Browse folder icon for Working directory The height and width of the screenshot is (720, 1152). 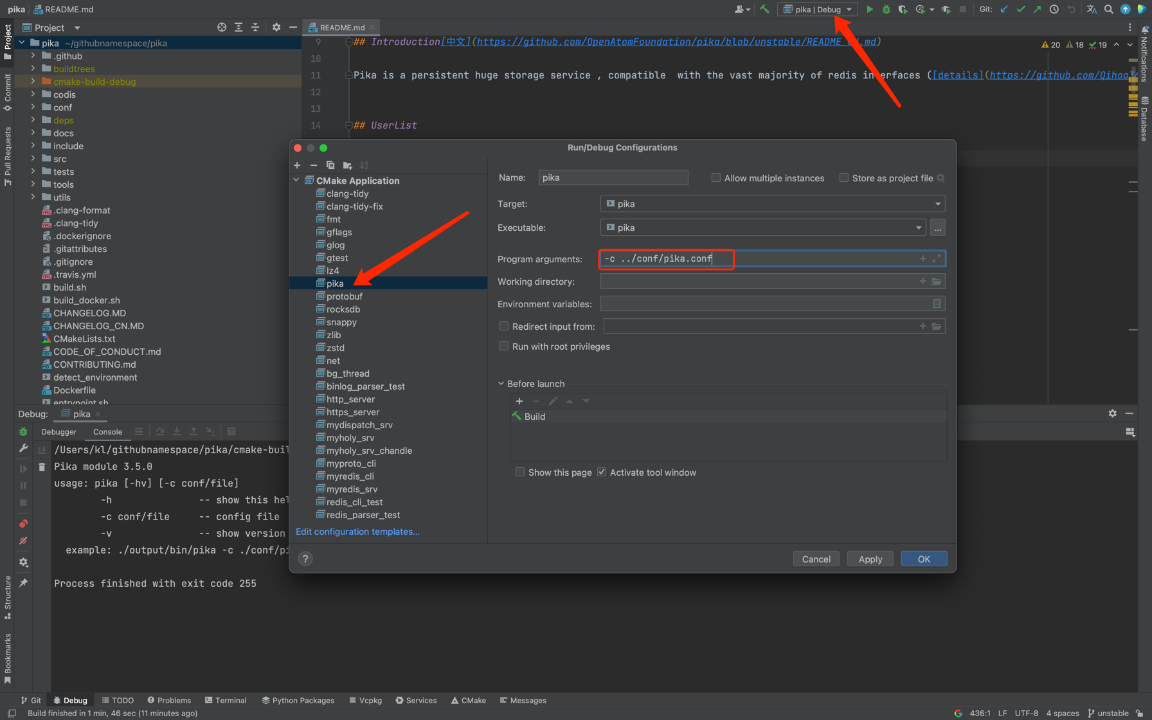(937, 282)
